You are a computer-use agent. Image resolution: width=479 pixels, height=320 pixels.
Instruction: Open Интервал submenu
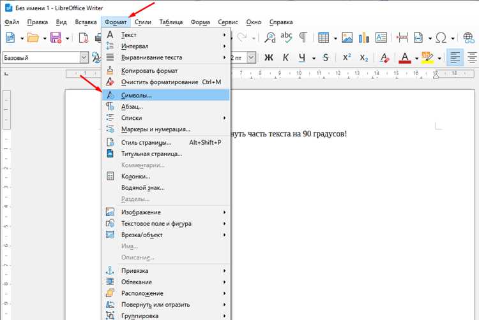pyautogui.click(x=166, y=46)
